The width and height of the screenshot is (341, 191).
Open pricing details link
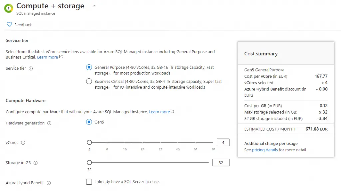pos(265,150)
